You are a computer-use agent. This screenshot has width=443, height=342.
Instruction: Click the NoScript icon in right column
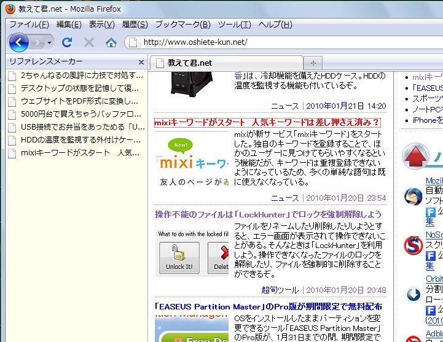[413, 245]
